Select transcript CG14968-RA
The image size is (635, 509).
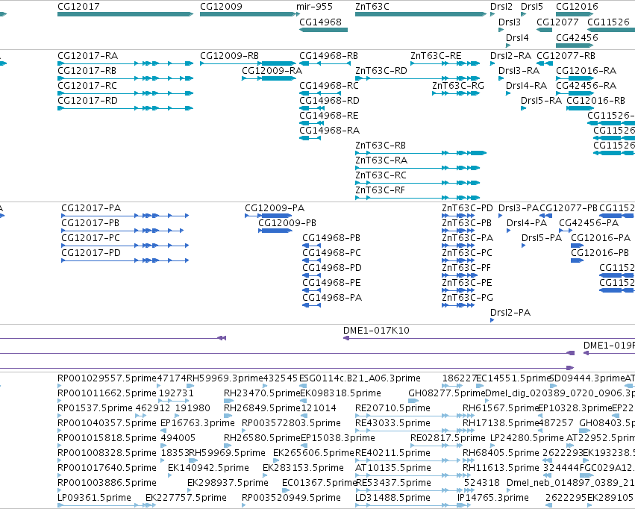click(330, 131)
